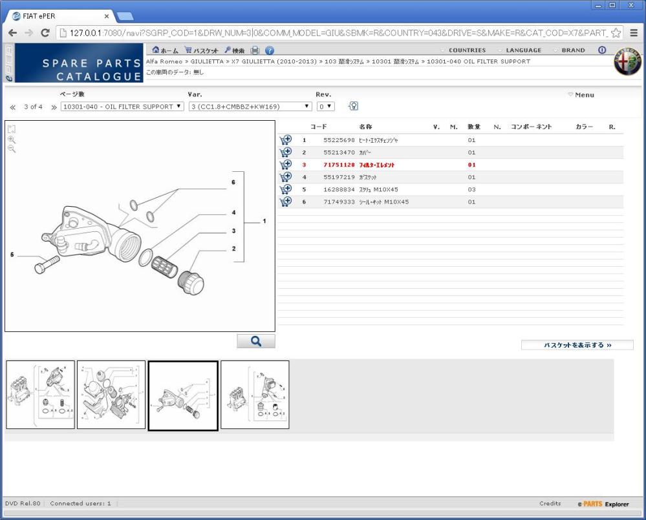Viewport: 646px width, 520px height.
Task: Click the コード column header
Action: point(318,127)
